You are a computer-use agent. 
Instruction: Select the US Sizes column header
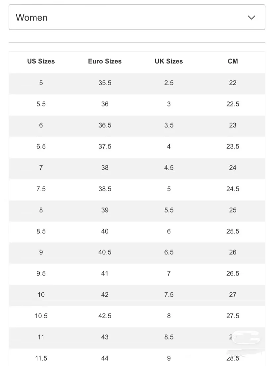point(41,61)
